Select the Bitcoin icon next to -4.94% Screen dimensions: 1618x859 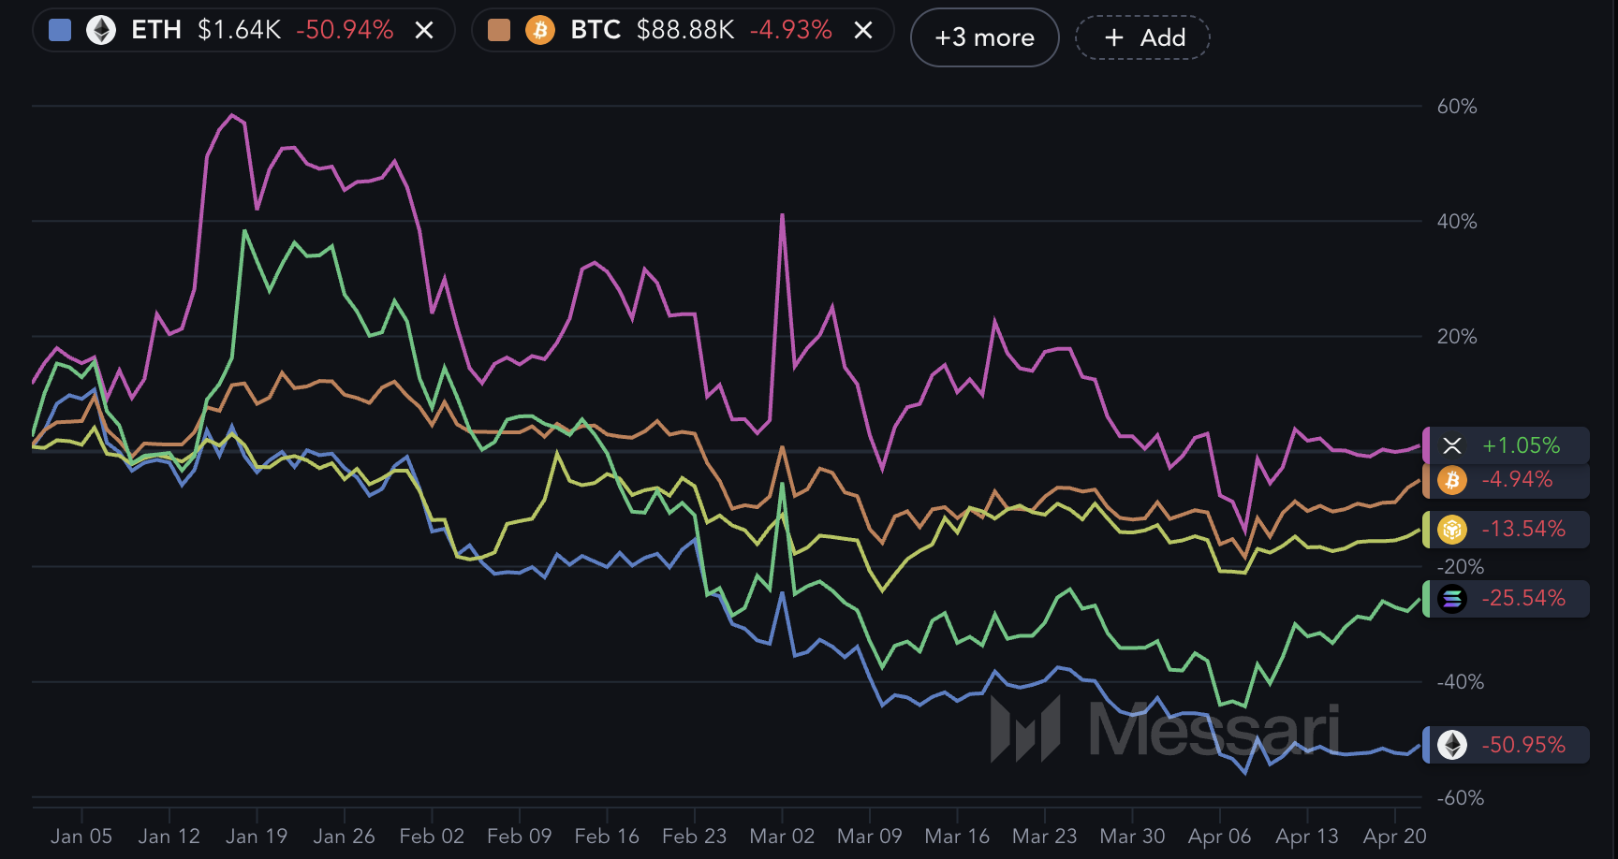tap(1452, 480)
